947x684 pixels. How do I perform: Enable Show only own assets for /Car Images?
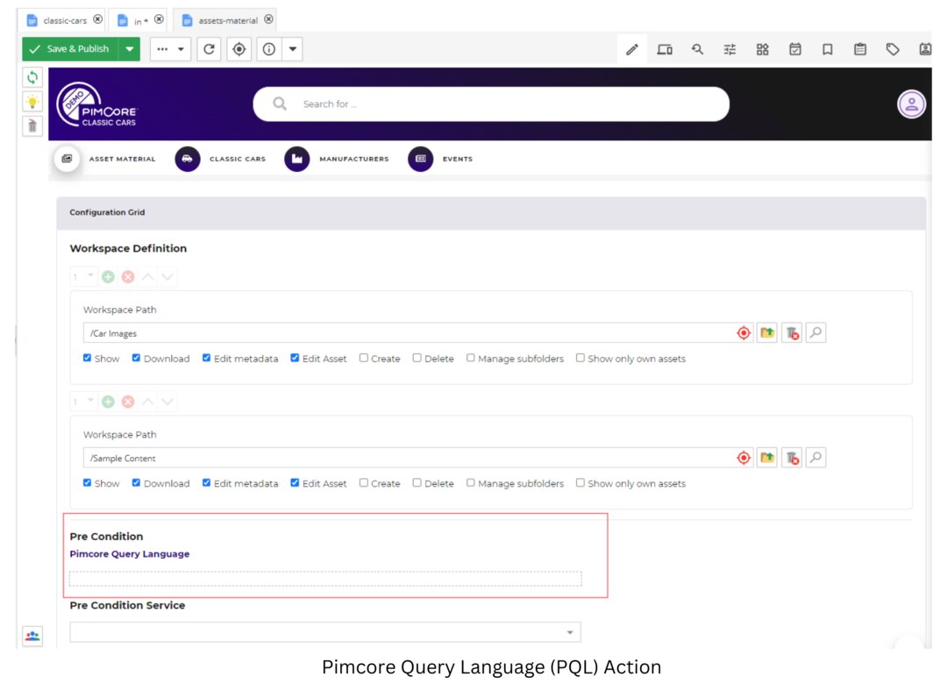click(580, 358)
